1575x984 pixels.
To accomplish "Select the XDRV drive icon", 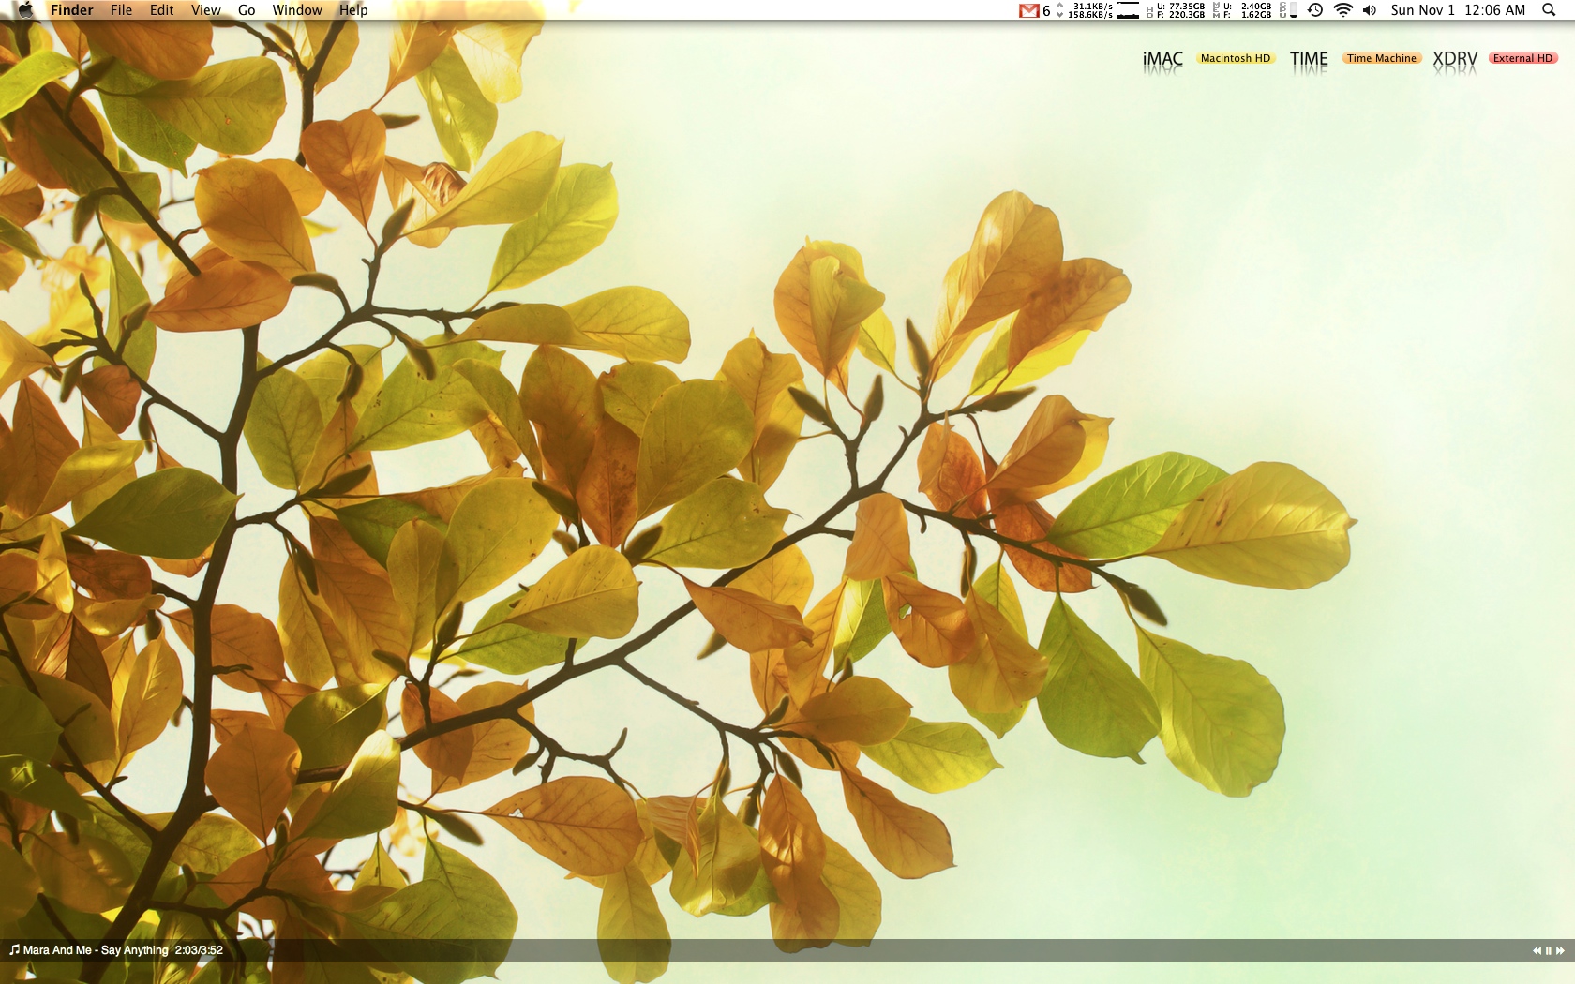I will (1455, 62).
